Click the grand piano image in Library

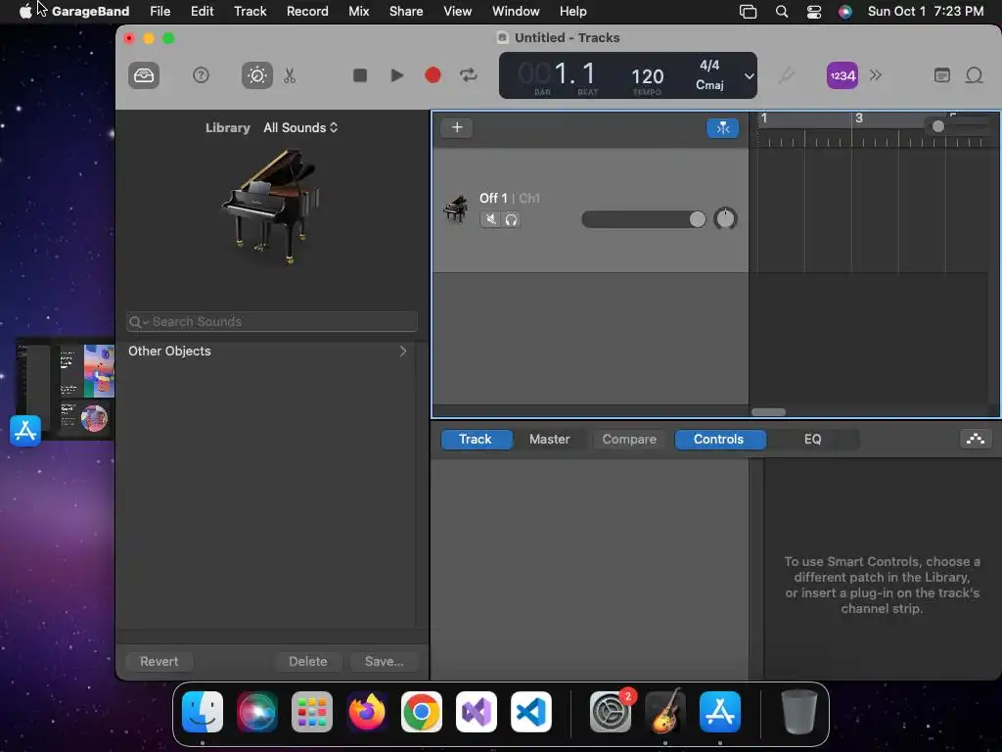[x=271, y=207]
